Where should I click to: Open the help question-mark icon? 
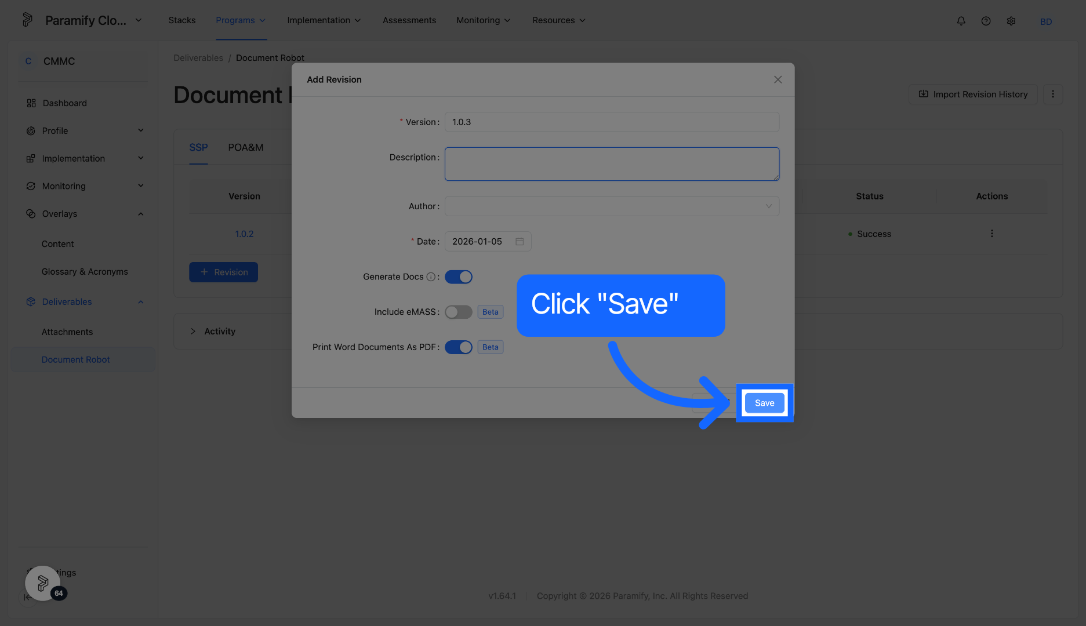pos(986,21)
